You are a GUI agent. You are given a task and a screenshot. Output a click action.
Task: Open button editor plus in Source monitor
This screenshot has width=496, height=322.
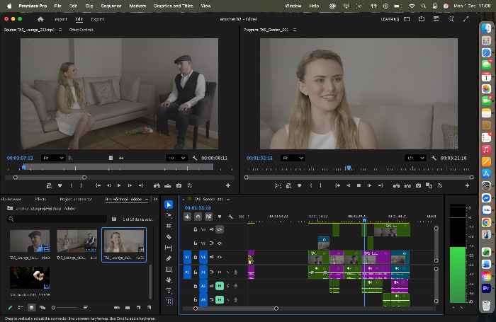coord(227,186)
